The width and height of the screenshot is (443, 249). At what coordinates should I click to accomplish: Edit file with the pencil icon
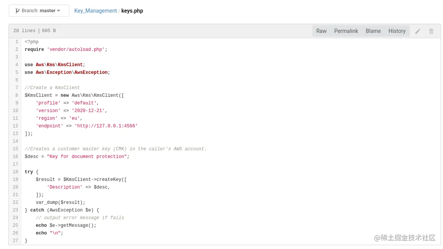[418, 31]
